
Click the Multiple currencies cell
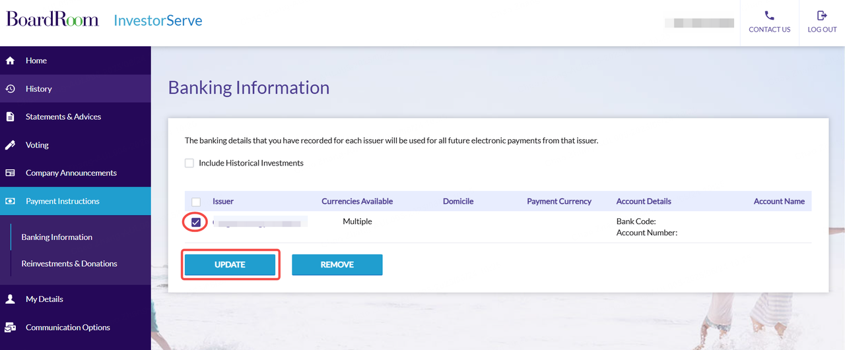(357, 221)
